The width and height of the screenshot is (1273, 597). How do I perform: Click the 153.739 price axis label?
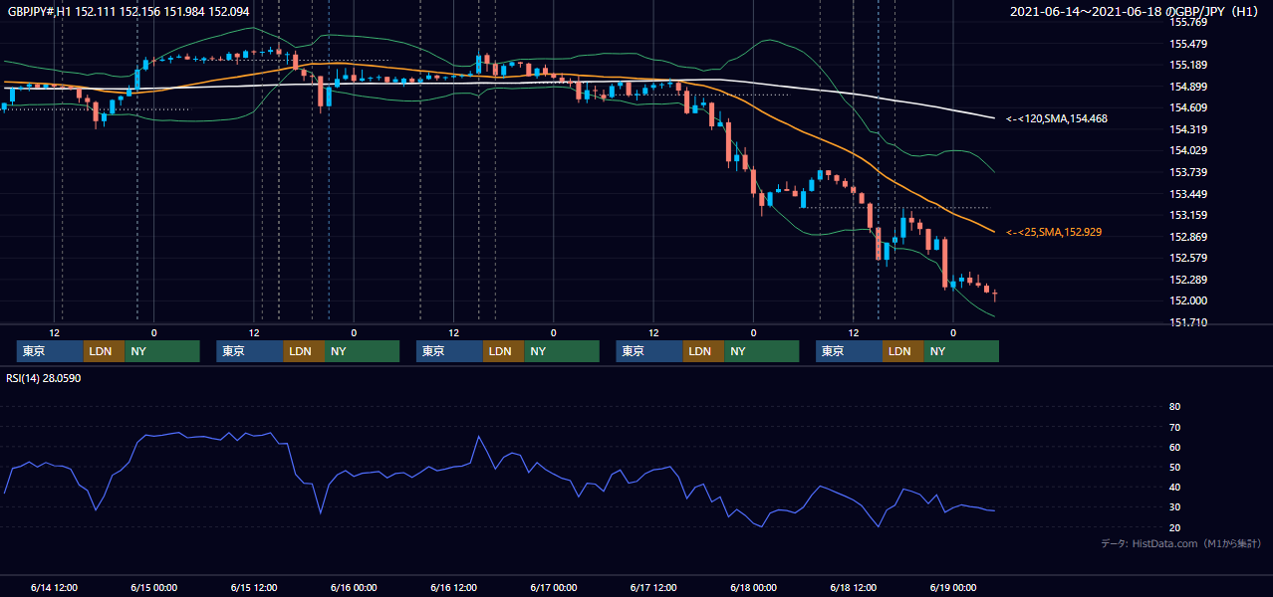point(1187,172)
